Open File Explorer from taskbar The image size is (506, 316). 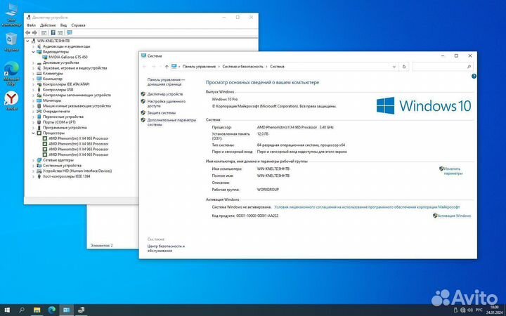click(x=37, y=310)
